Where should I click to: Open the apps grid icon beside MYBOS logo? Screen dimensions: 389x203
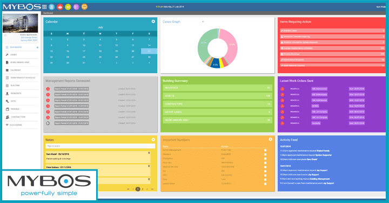coord(44,7)
